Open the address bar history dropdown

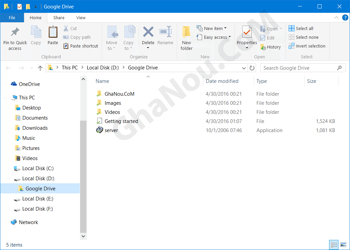[x=244, y=68]
